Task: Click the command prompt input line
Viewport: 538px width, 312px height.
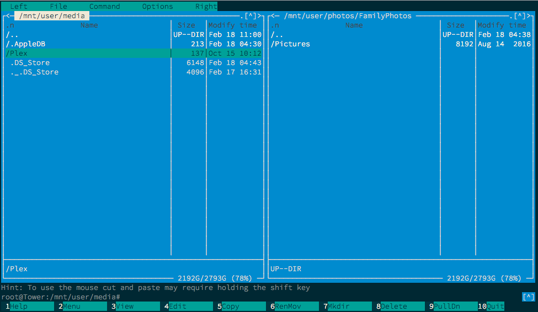Action: pos(276,297)
